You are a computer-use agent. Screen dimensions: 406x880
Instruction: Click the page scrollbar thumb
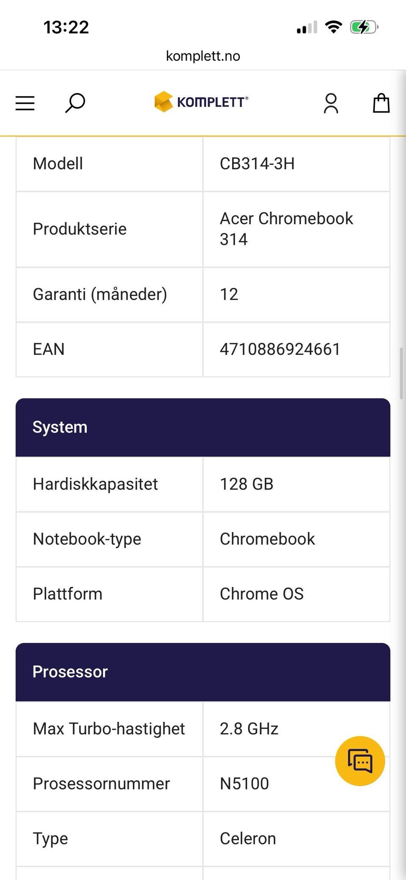[401, 373]
